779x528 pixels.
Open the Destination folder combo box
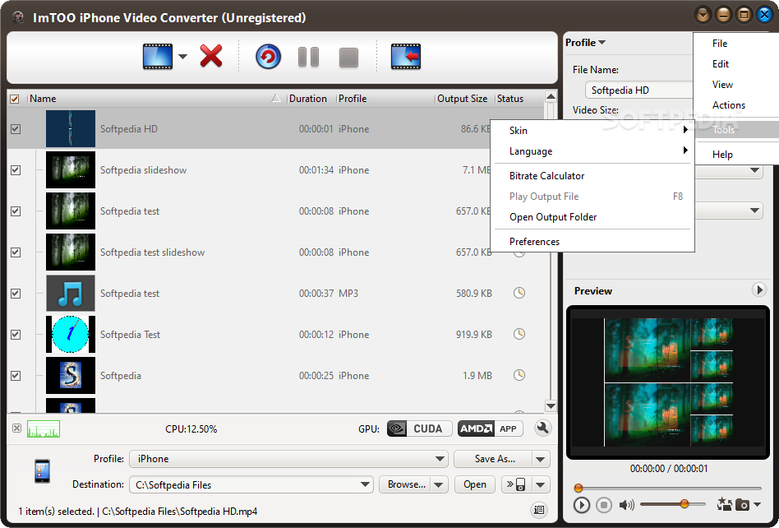[x=251, y=484]
